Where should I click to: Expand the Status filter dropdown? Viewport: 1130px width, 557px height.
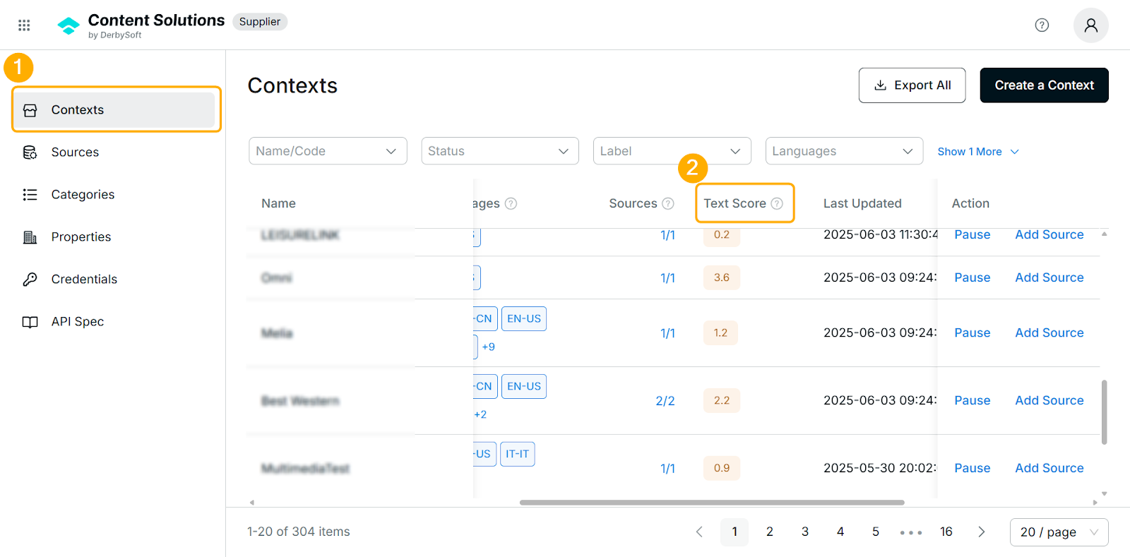pyautogui.click(x=500, y=151)
